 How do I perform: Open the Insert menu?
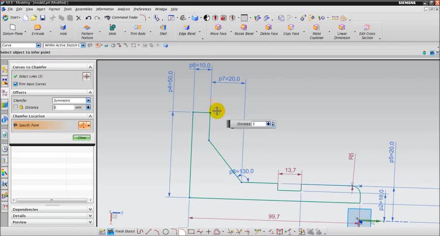coord(41,9)
